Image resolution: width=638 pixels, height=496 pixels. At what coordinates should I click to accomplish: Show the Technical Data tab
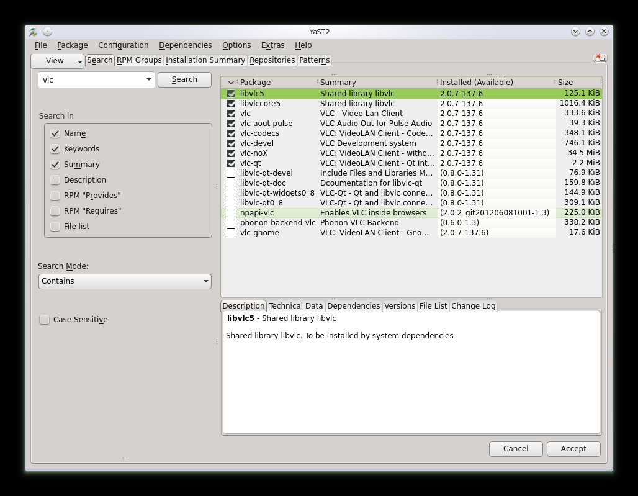coord(296,306)
